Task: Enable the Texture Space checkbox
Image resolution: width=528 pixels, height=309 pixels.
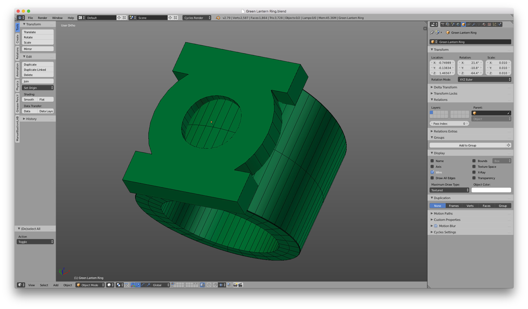Action: tap(474, 166)
